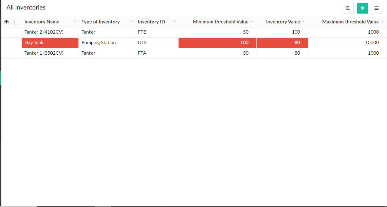
Task: Click the green plus add button
Action: tap(363, 8)
